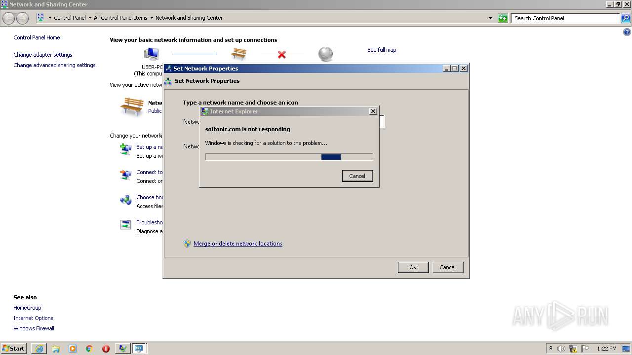
Task: Close the Internet Explorer dialog with X
Action: click(373, 111)
